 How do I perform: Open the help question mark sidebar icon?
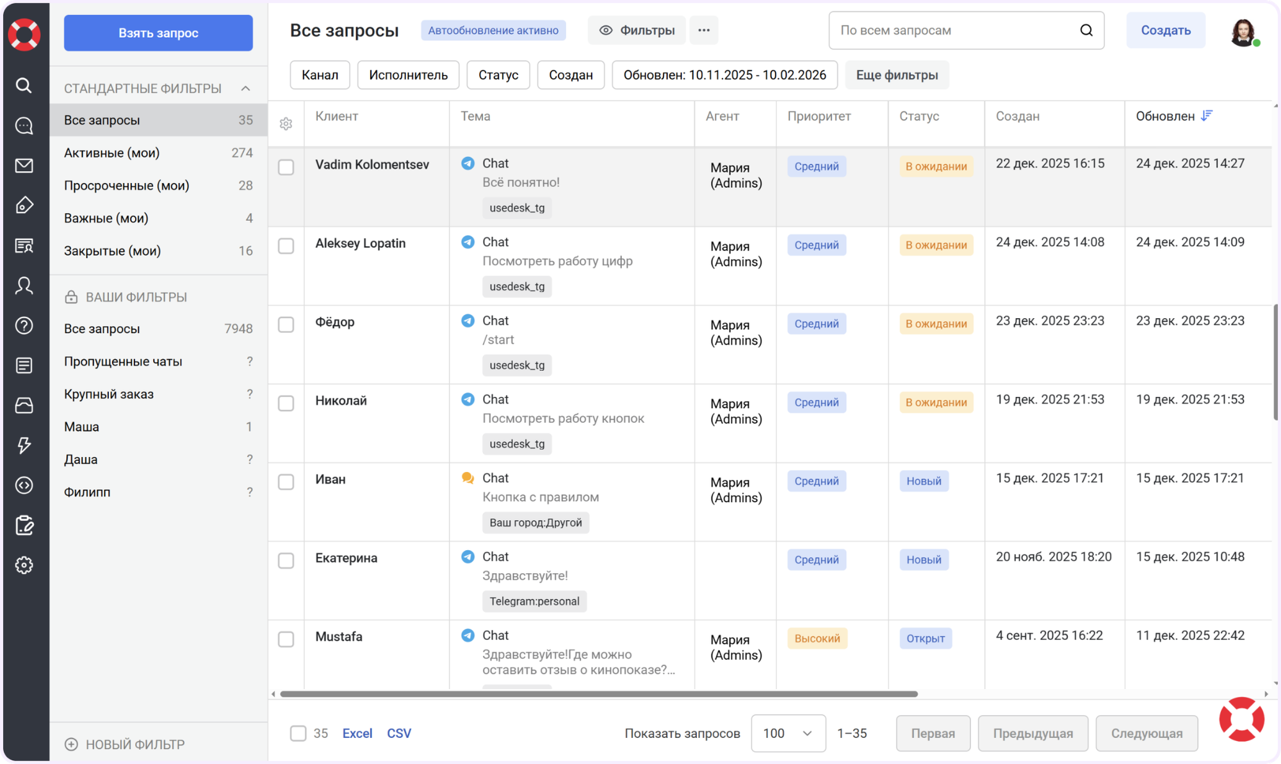24,325
